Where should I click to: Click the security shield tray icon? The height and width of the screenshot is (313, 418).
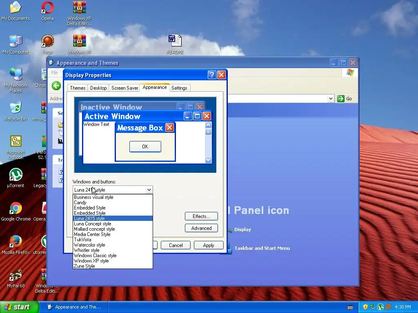tap(365, 307)
